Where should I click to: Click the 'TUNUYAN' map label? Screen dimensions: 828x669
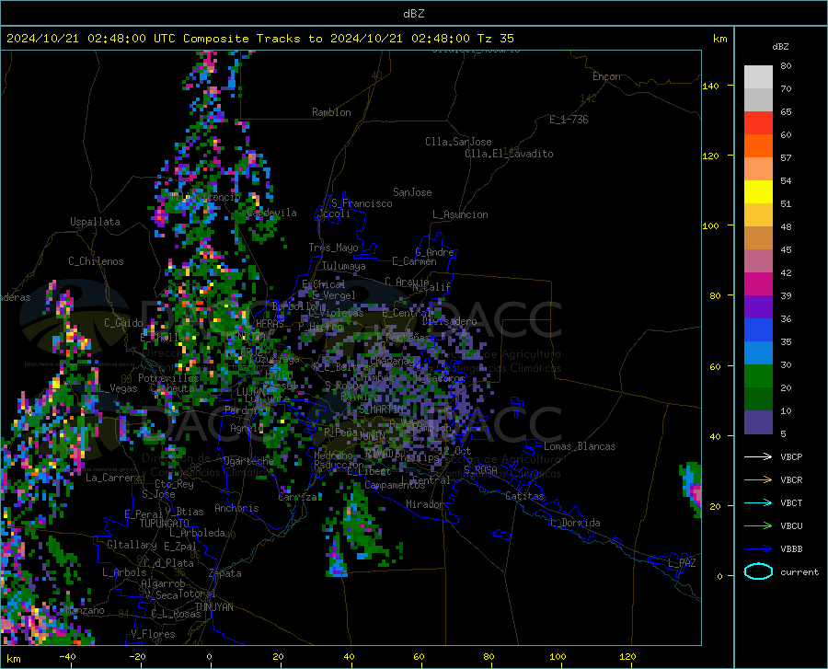click(x=213, y=606)
